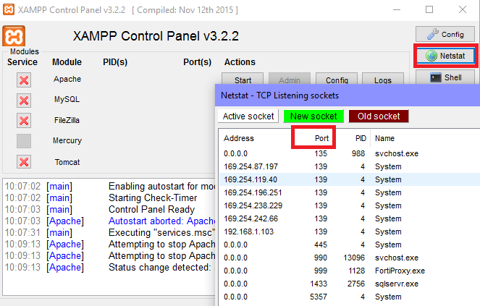Open Netstat from the right sidebar
This screenshot has width=480, height=306.
(445, 56)
